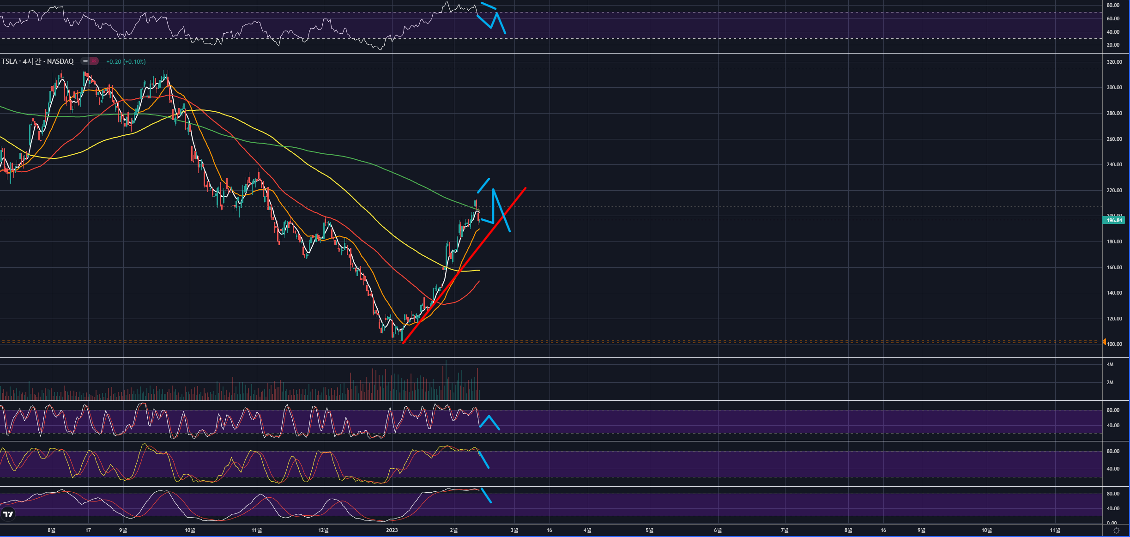Viewport: 1130px width, 537px height.
Task: Click the orange alert arrow on price axis
Action: (x=1104, y=342)
